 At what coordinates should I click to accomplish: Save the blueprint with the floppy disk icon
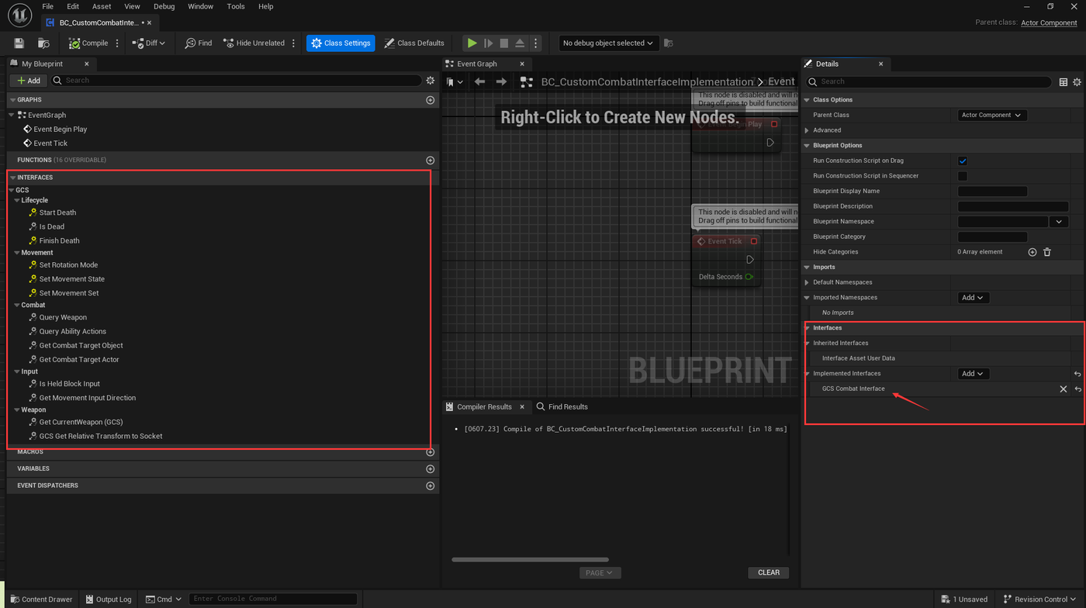[x=19, y=43]
